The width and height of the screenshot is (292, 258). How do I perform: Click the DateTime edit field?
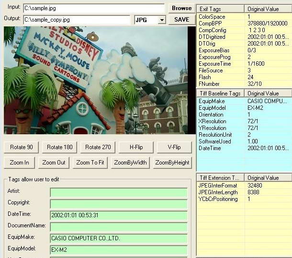pos(119,215)
